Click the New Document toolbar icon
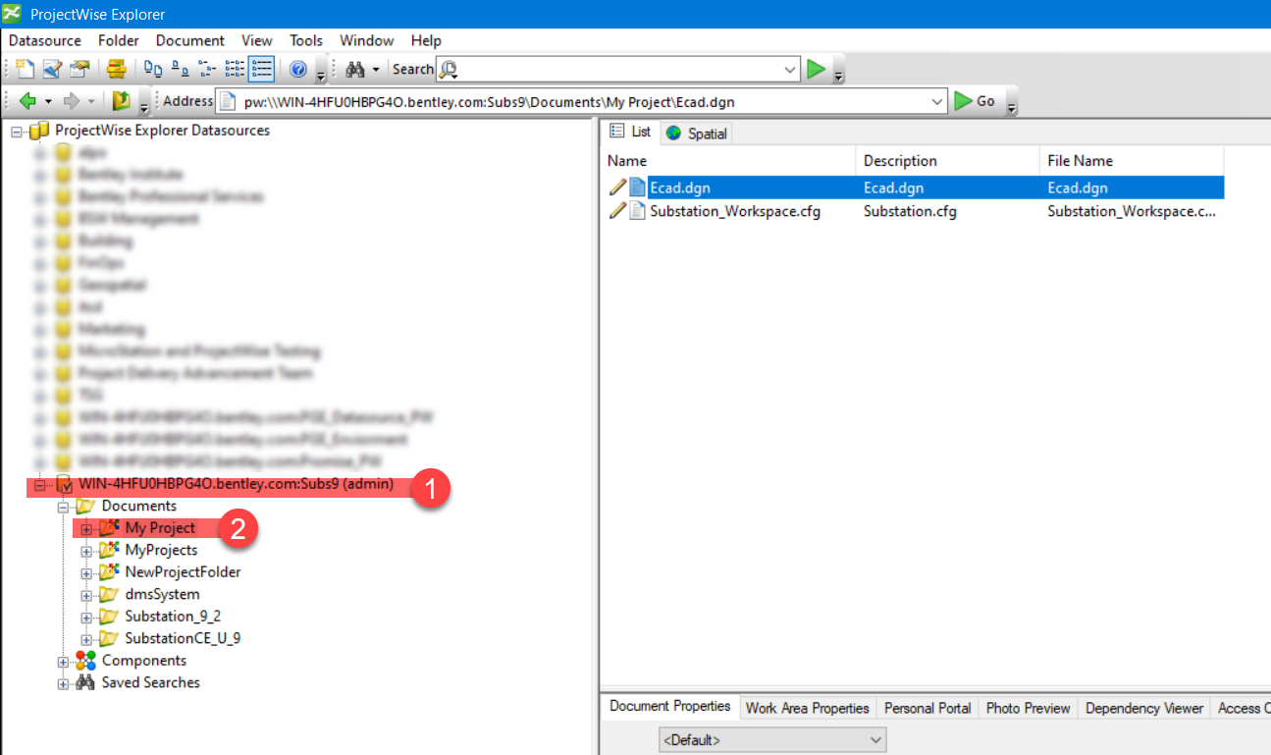1271x755 pixels. 26,69
